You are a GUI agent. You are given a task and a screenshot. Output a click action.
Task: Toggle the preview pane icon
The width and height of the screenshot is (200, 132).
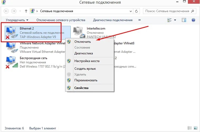[x=184, y=20]
